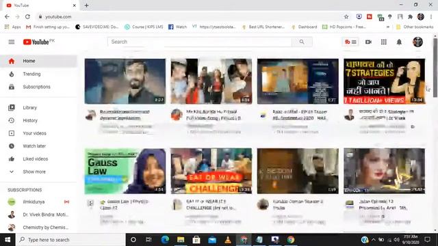Open the EAT IT or WEAR IT video title
The height and width of the screenshot is (246, 438).
coord(211,204)
